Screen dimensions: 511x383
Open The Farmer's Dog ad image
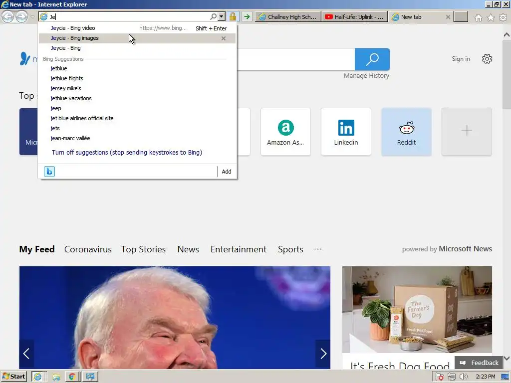tap(417, 309)
